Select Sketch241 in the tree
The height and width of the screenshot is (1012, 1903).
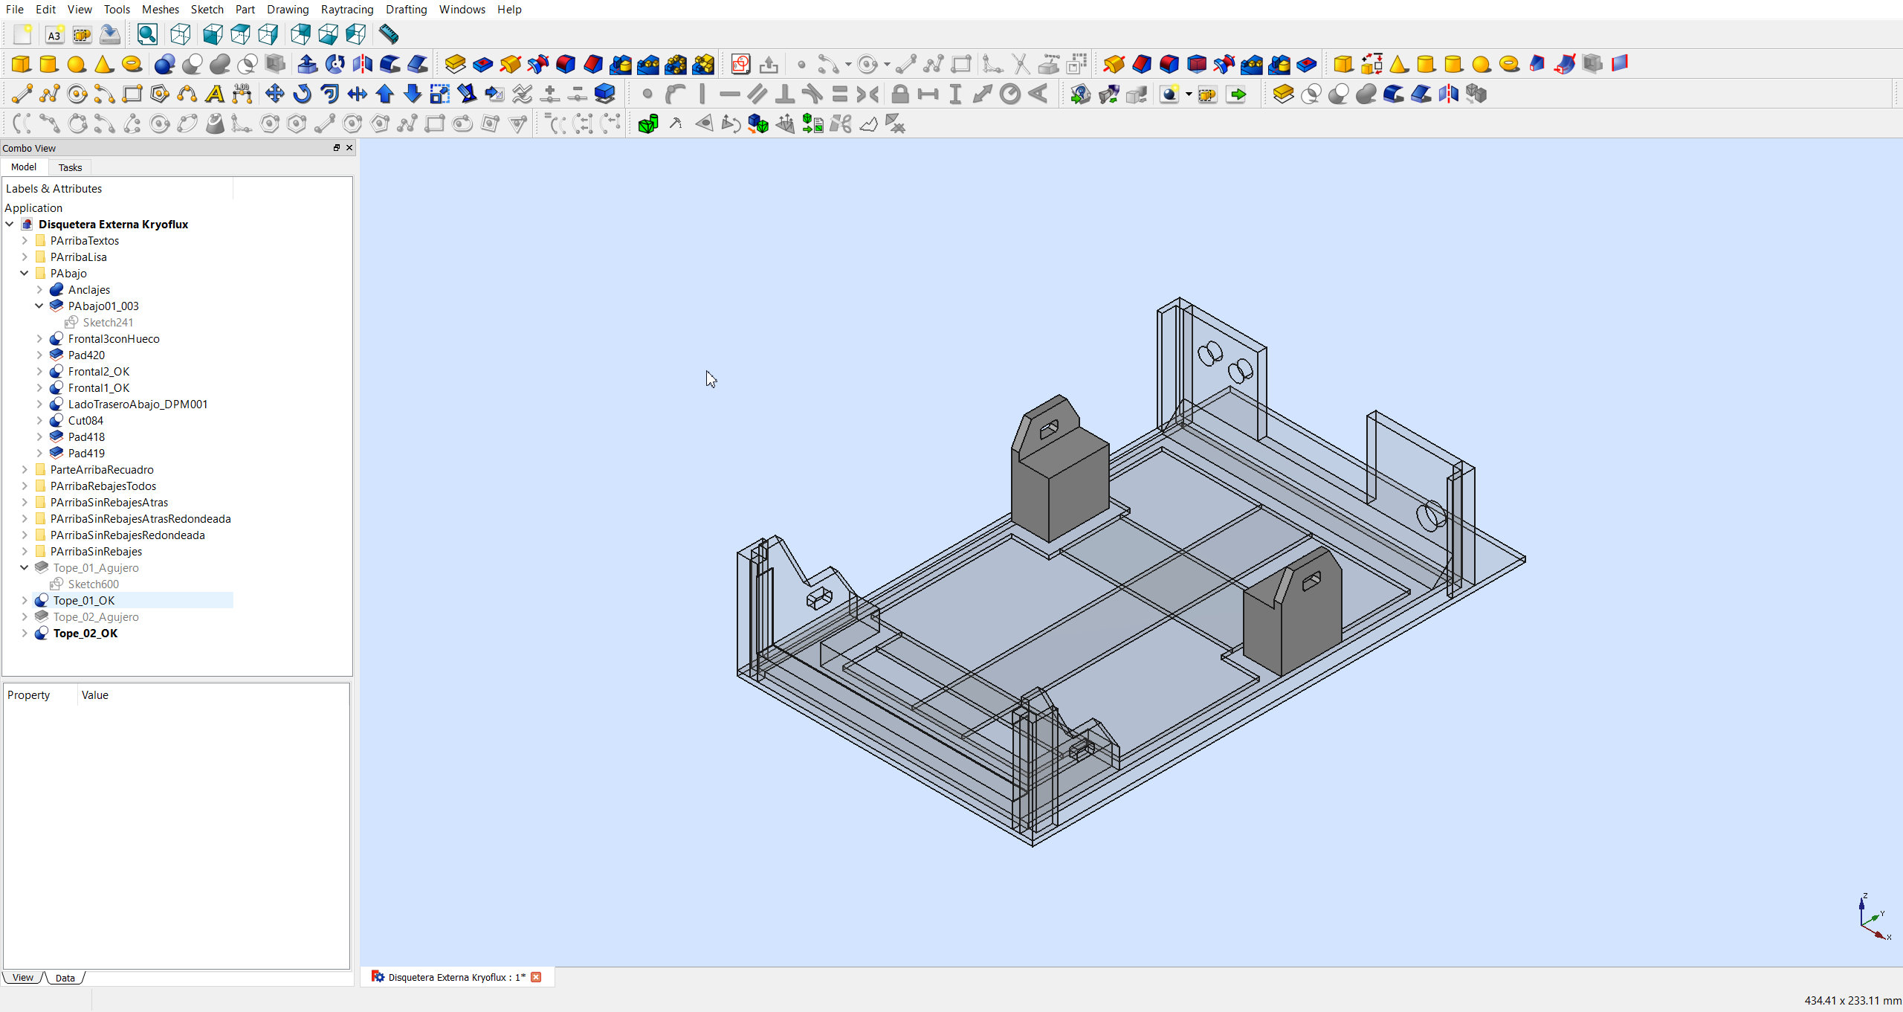108,322
